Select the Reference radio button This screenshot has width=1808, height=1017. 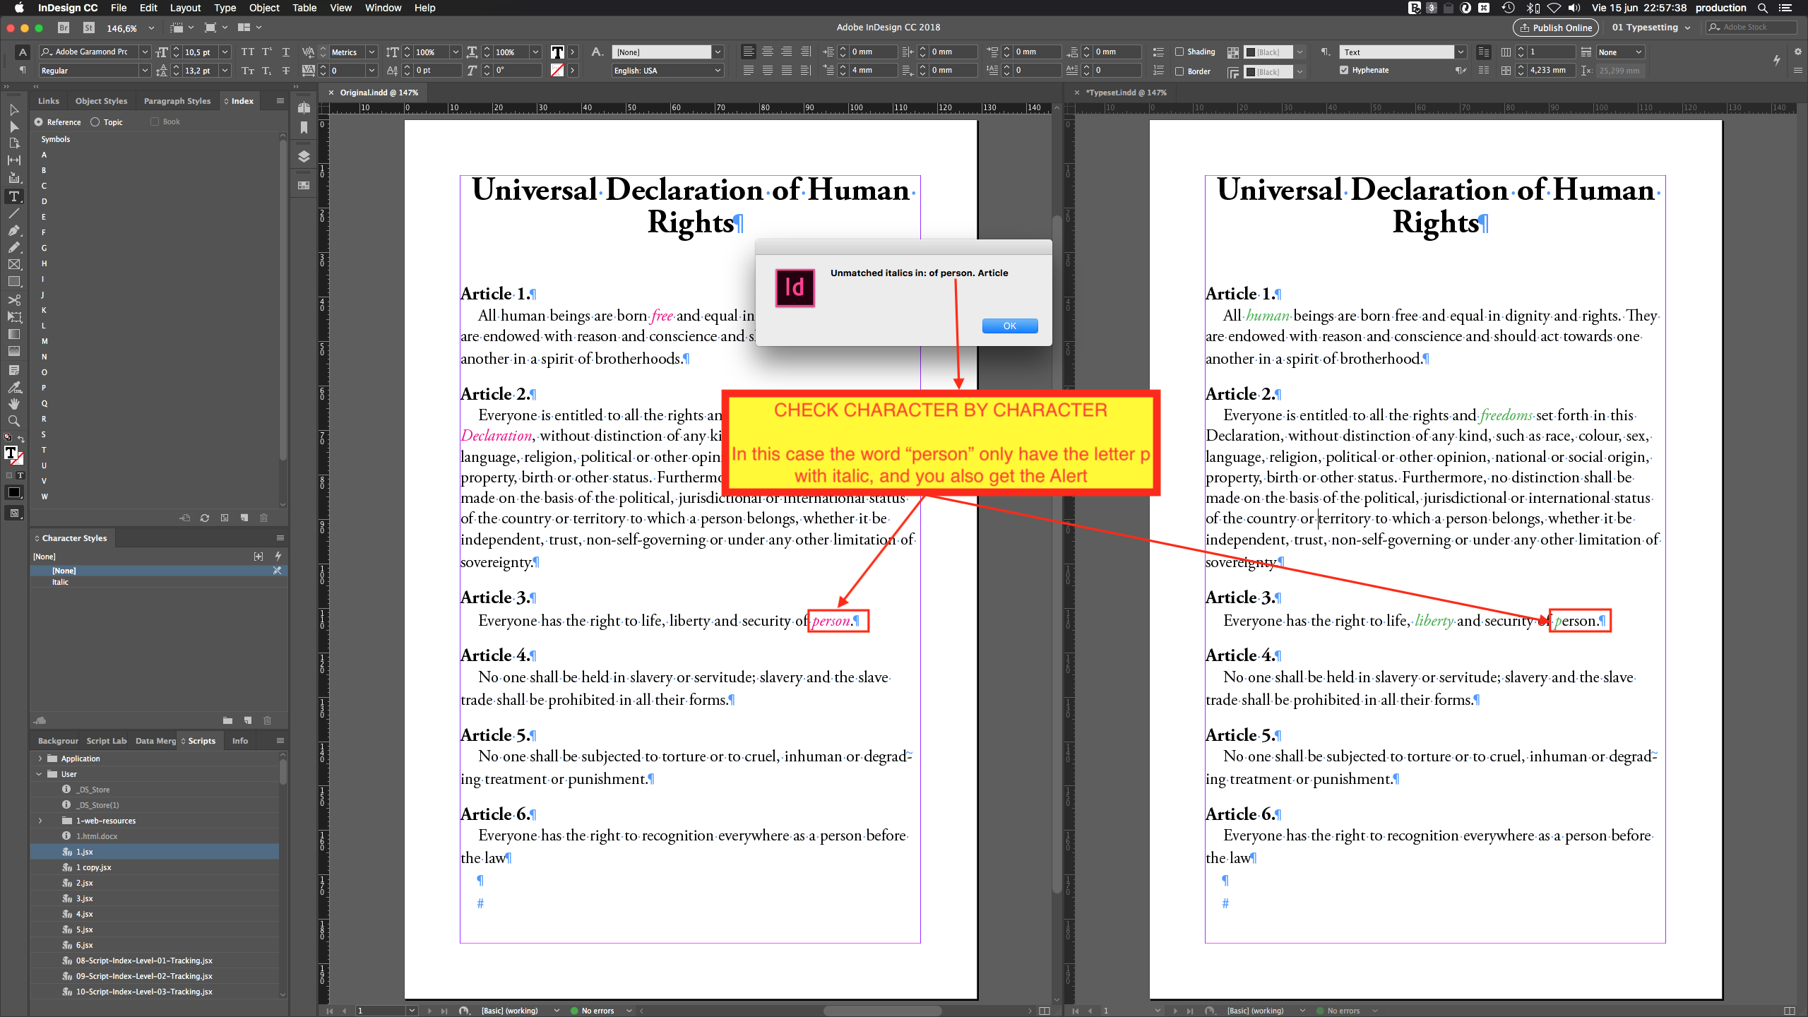pos(39,122)
